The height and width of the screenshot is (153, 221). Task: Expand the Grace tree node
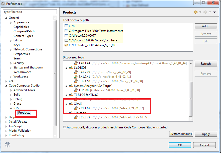[x=11, y=104]
